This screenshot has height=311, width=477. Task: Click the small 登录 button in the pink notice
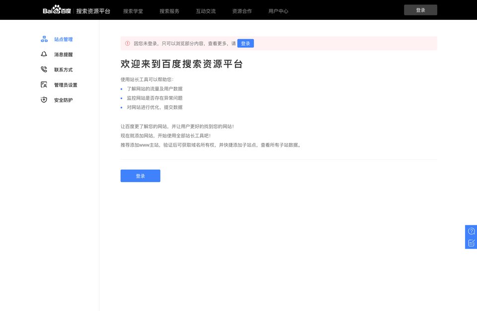tap(245, 44)
